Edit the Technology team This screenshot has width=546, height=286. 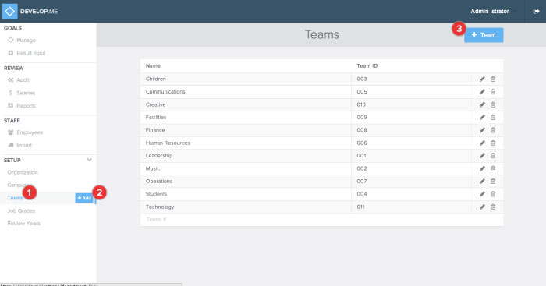(482, 207)
